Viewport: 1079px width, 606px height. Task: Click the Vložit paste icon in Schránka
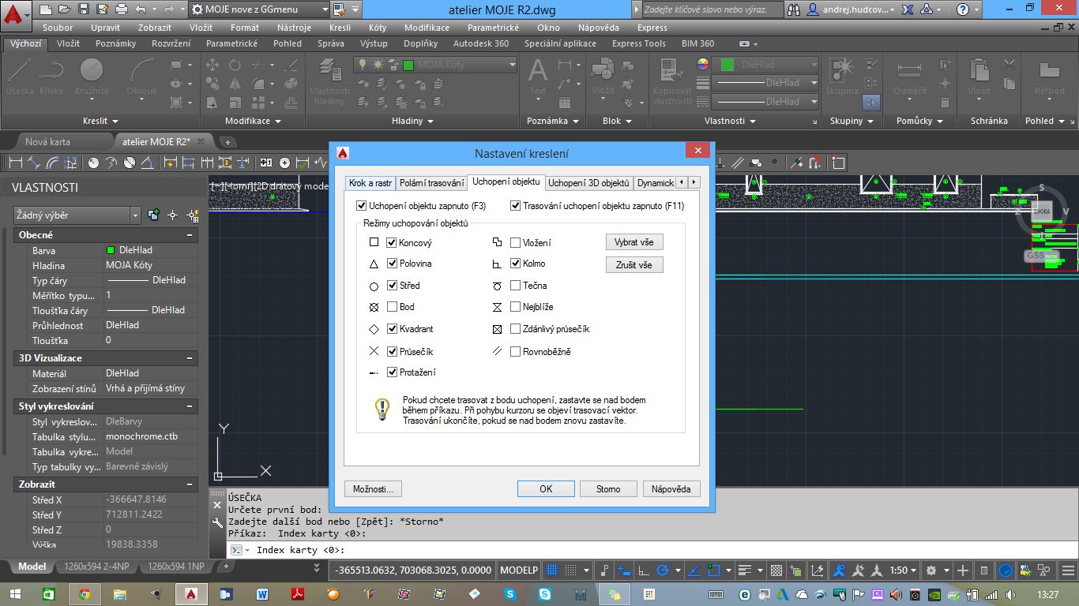point(979,77)
